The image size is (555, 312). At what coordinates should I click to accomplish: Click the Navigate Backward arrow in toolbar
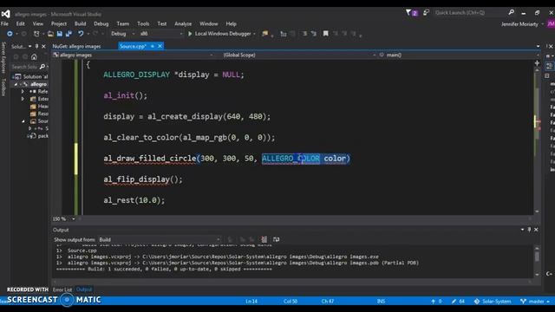pos(10,34)
